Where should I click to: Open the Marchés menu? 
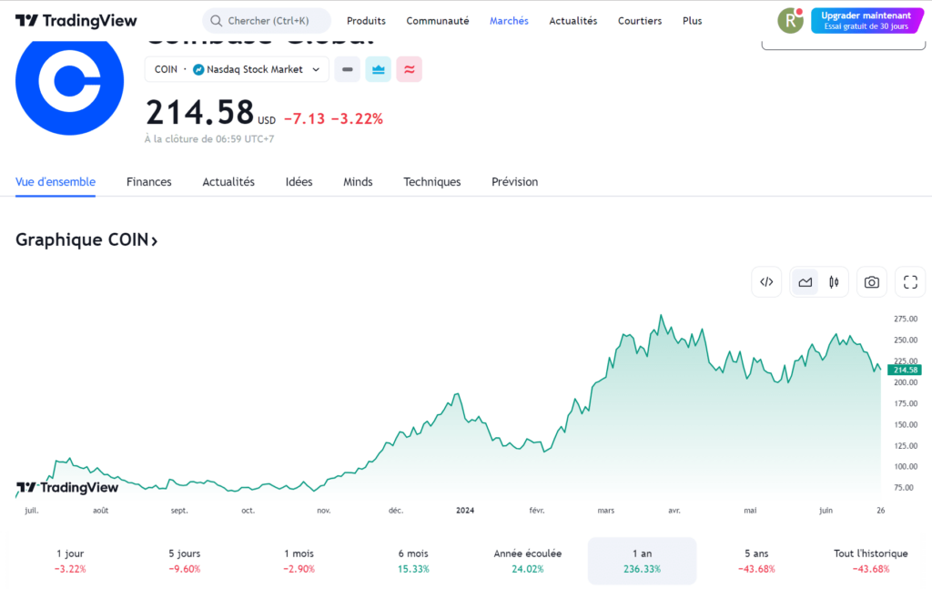tap(509, 20)
